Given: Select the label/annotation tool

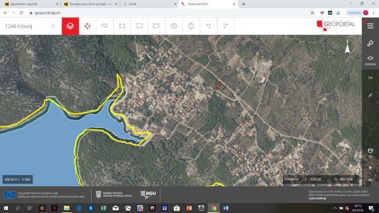Looking at the screenshot, I should (x=156, y=26).
